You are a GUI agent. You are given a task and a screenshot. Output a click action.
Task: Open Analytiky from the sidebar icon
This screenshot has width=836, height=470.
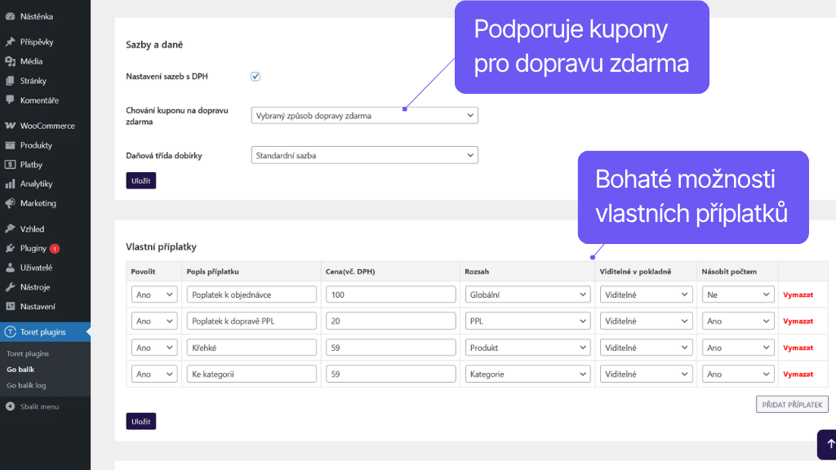[11, 184]
